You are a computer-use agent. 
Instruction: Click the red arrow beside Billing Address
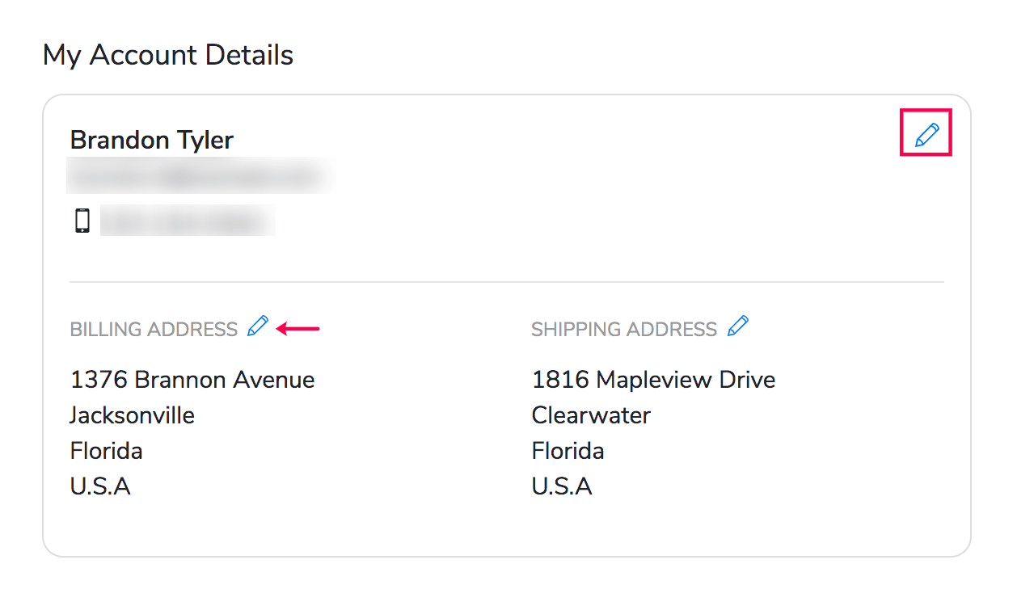coord(298,328)
